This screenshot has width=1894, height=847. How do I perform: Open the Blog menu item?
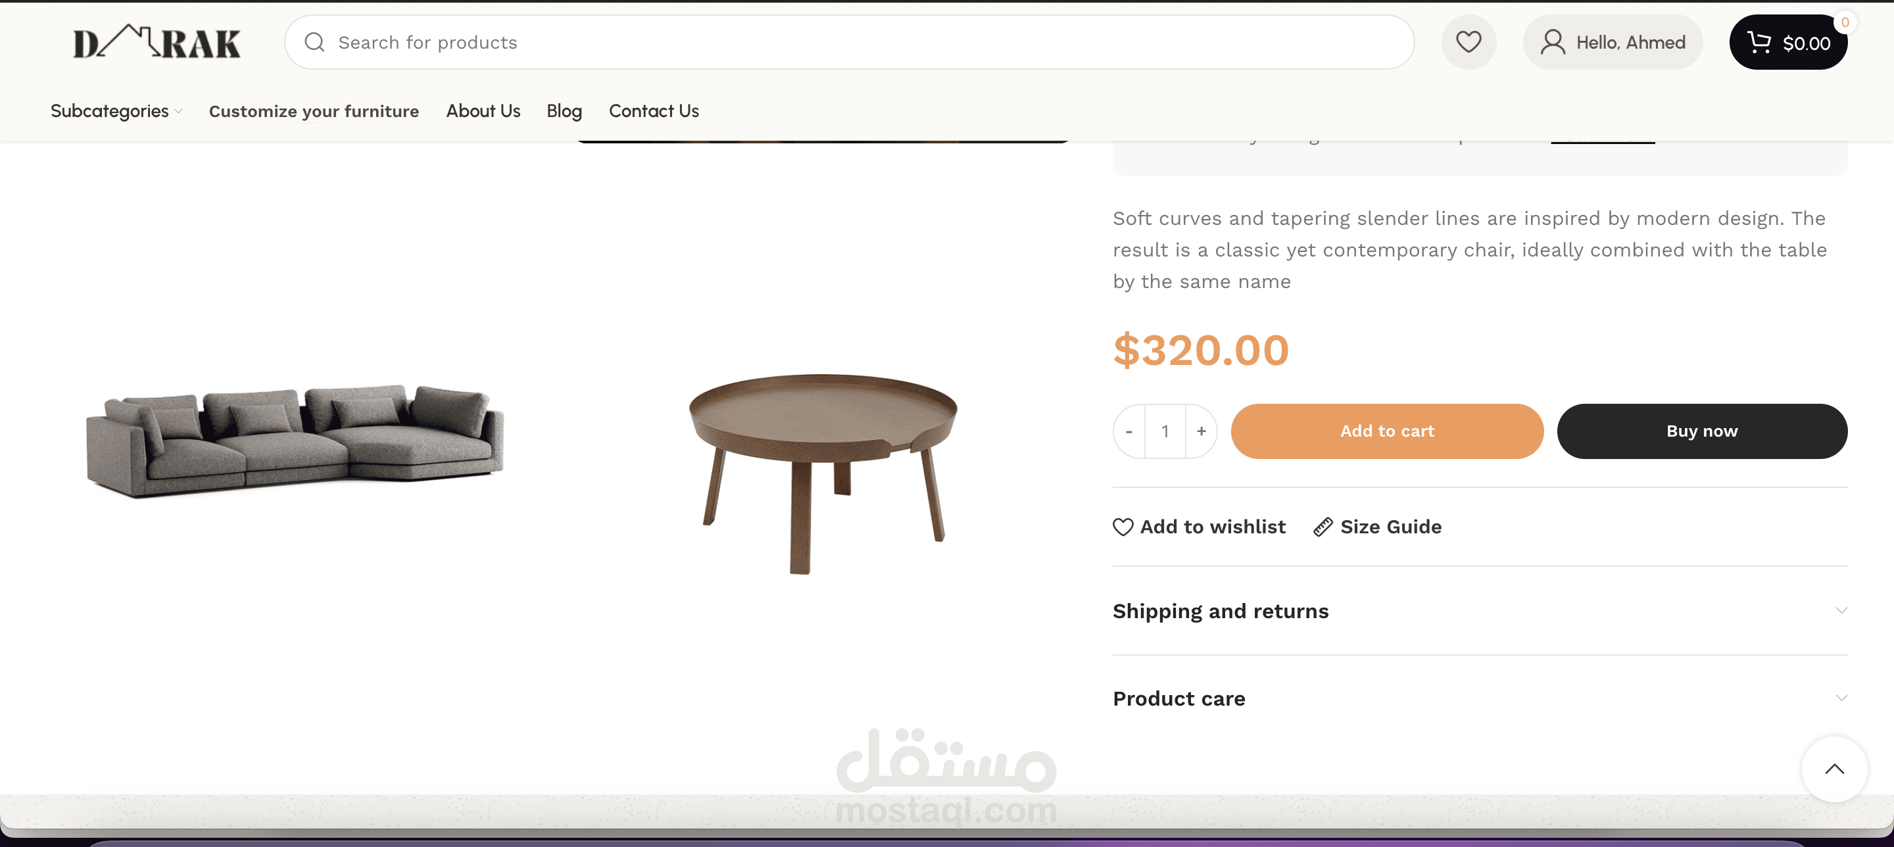(564, 111)
